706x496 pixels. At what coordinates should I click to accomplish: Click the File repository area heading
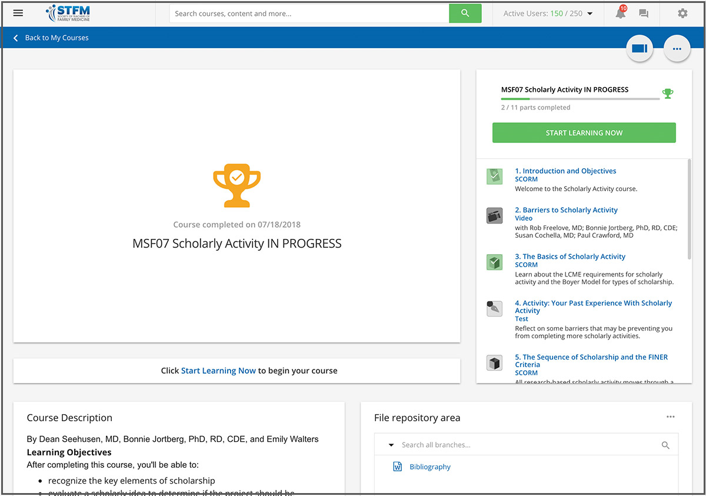click(x=417, y=418)
